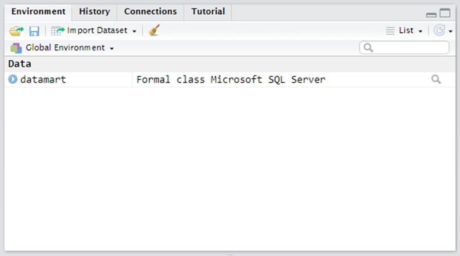The image size is (460, 256).
Task: Refresh the environment with the circular arrow icon
Action: point(438,30)
